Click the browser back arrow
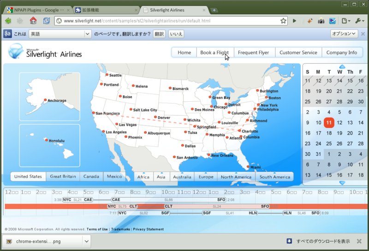This screenshot has width=369, height=251. coord(8,21)
